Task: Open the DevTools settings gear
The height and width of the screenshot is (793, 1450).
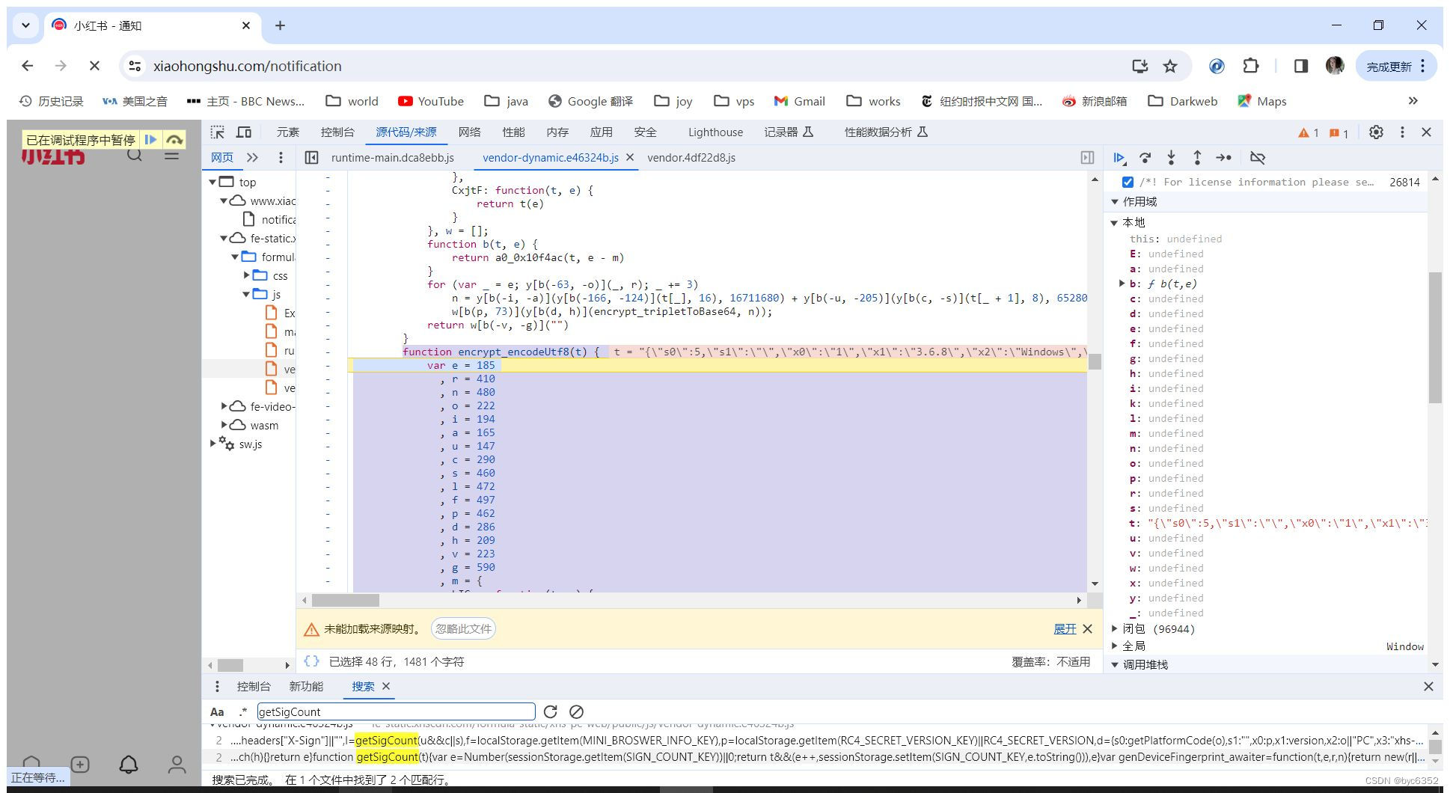Action: pos(1376,132)
